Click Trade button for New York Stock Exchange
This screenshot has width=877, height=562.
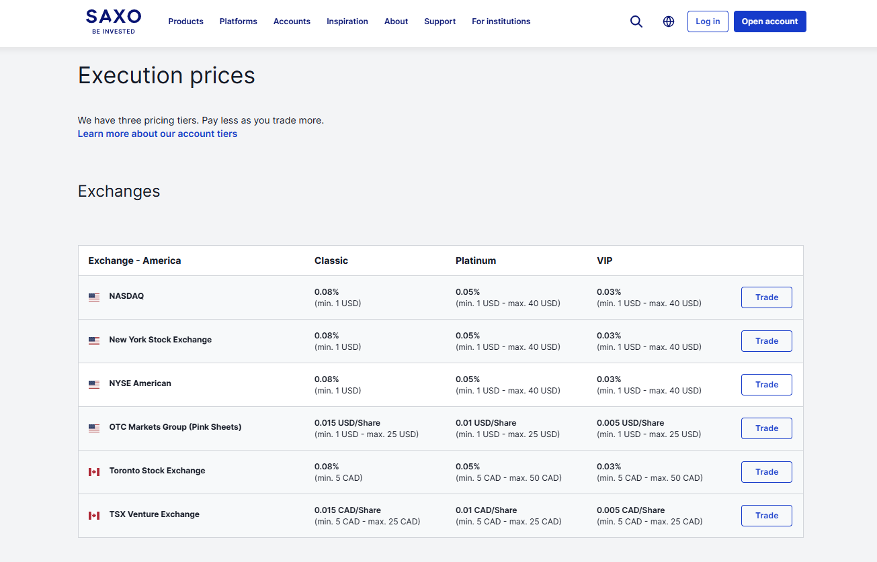click(767, 341)
